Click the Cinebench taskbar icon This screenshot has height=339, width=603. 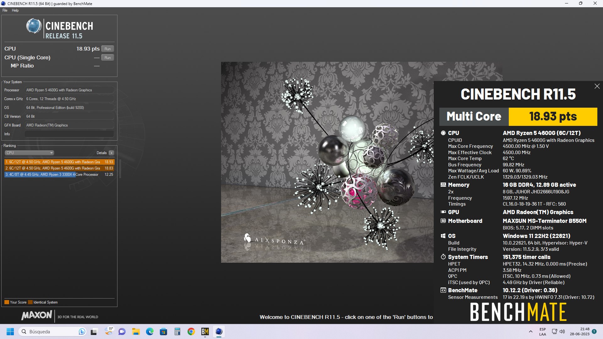tap(219, 331)
